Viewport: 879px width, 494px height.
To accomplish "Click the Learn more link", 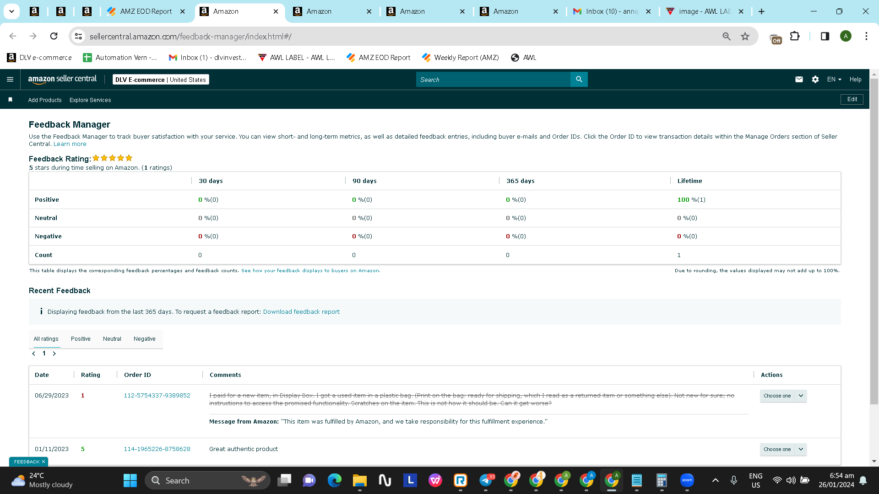I will pos(70,144).
